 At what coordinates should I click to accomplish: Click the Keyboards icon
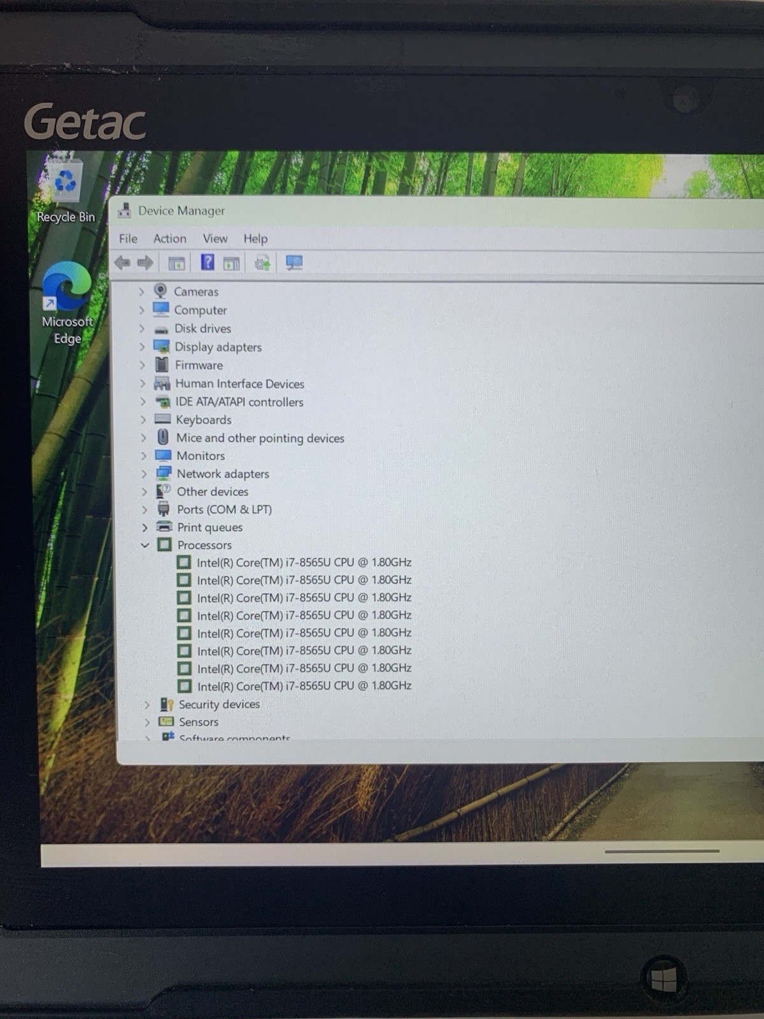click(163, 419)
